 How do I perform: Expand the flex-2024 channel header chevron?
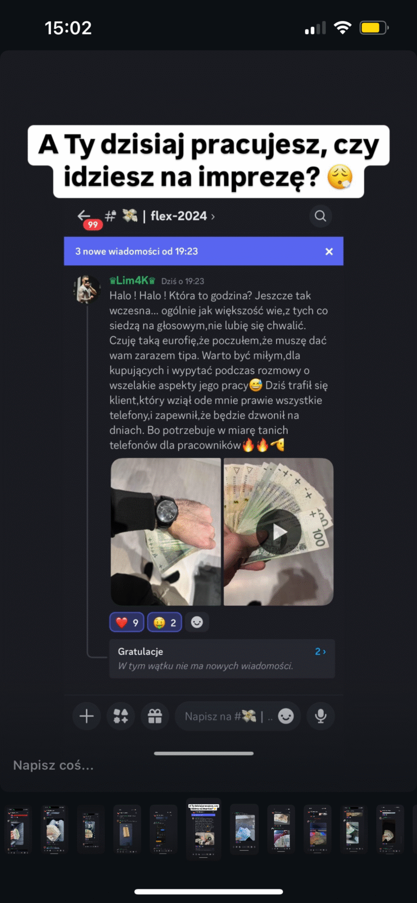click(213, 217)
